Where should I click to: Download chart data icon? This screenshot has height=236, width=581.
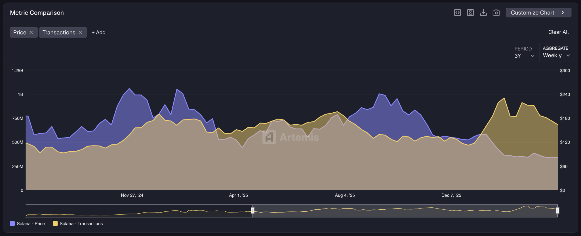tap(483, 12)
